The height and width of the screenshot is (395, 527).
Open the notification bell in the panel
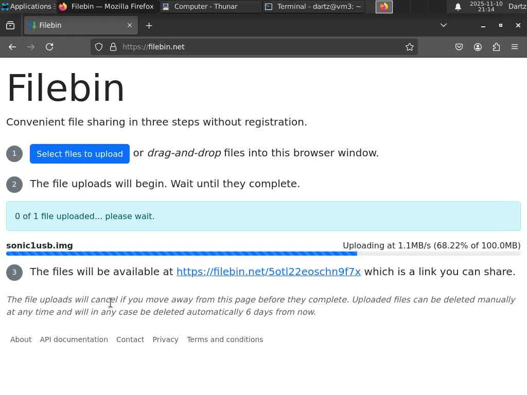(x=458, y=7)
